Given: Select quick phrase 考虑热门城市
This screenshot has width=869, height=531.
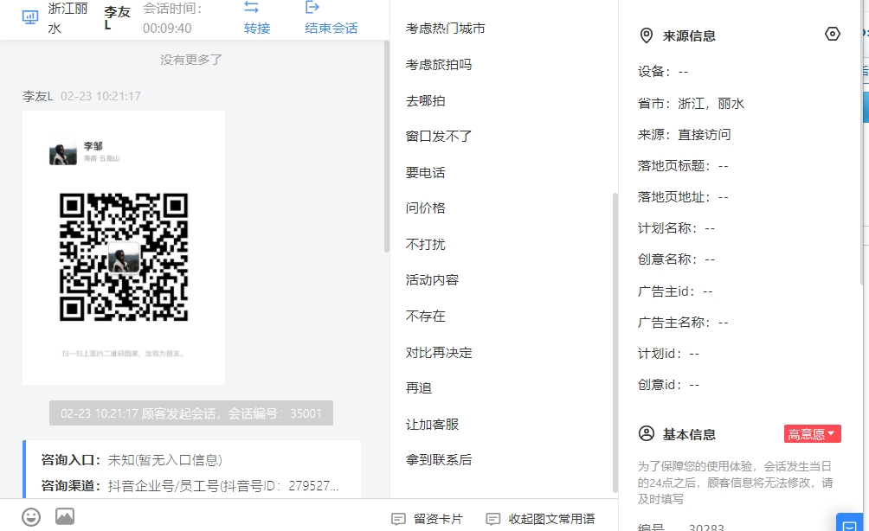Looking at the screenshot, I should point(446,29).
